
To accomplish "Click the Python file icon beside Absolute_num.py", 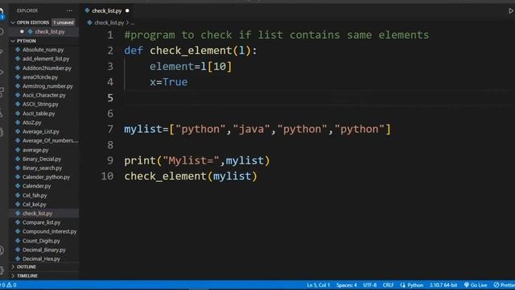I will click(x=18, y=50).
